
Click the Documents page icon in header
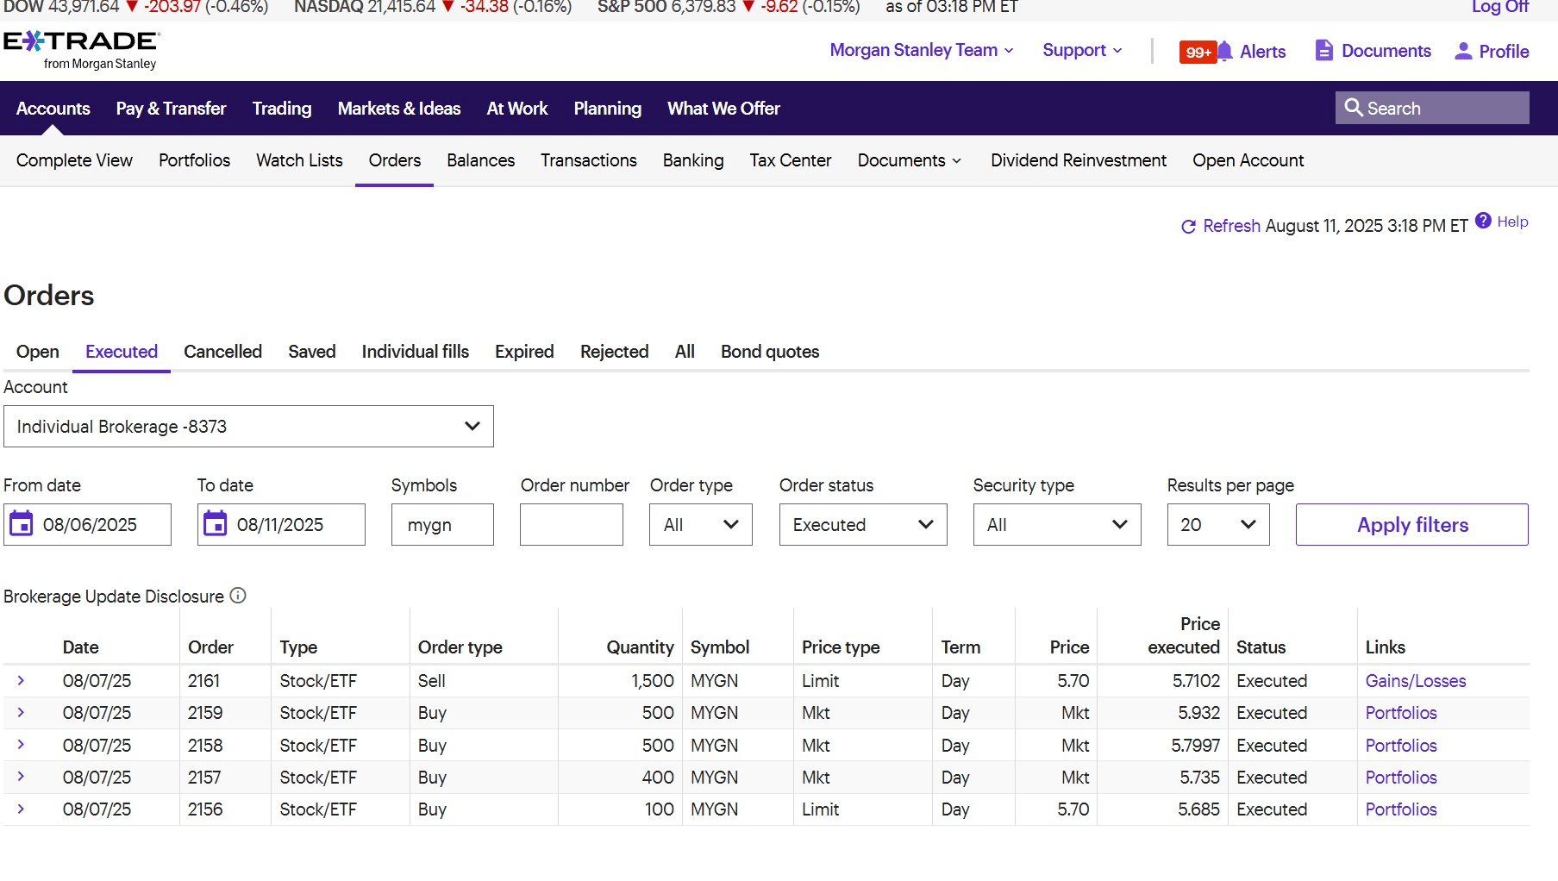1323,51
